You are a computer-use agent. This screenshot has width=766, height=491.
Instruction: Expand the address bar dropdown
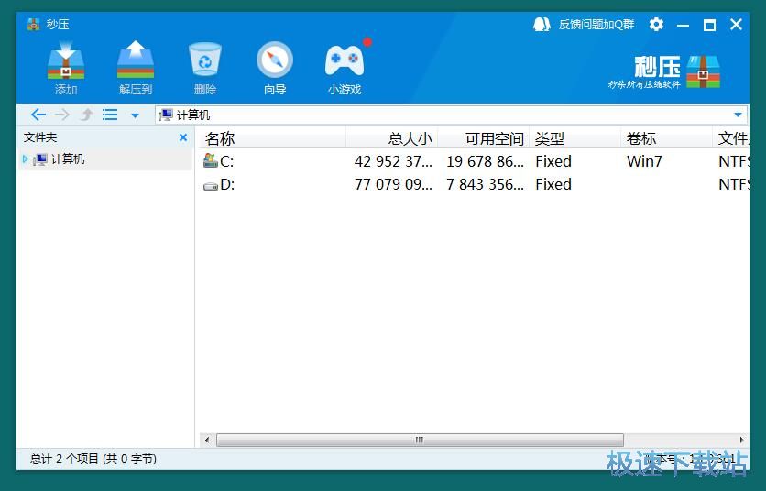coord(738,115)
